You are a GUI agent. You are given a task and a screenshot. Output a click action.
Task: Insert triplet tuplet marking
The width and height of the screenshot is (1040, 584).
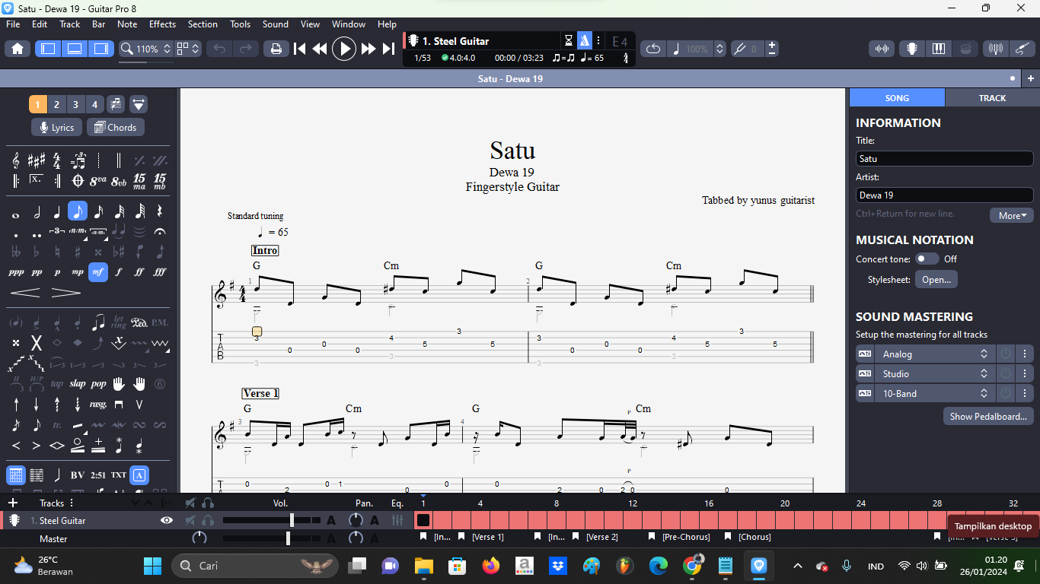[57, 231]
